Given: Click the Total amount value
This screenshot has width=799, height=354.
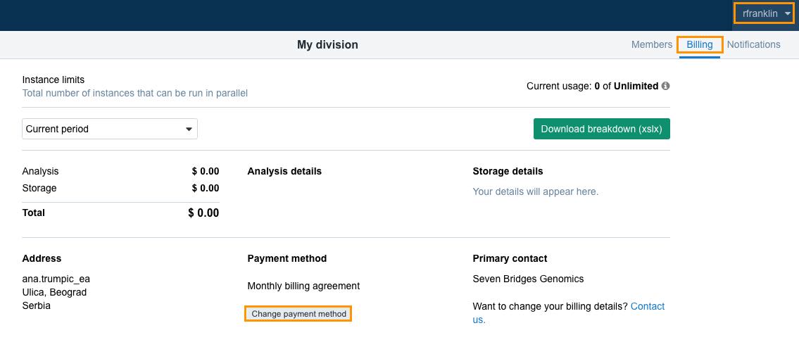Looking at the screenshot, I should tap(203, 213).
